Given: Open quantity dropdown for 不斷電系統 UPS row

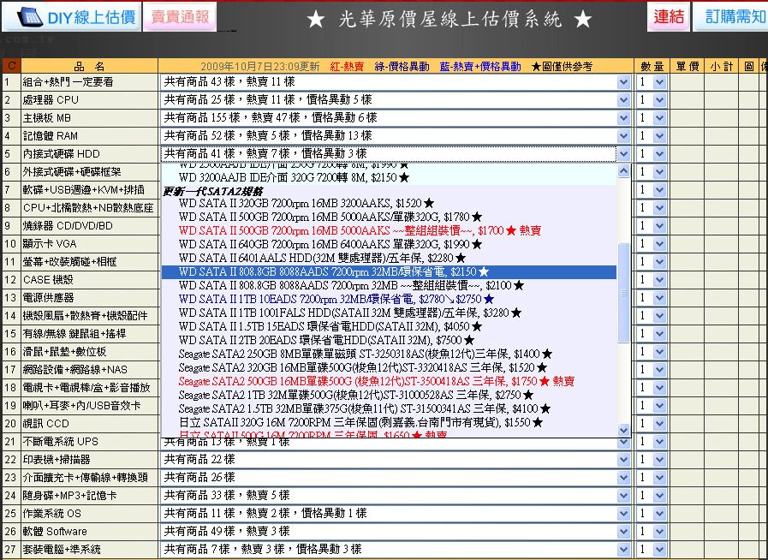Looking at the screenshot, I should coord(659,442).
